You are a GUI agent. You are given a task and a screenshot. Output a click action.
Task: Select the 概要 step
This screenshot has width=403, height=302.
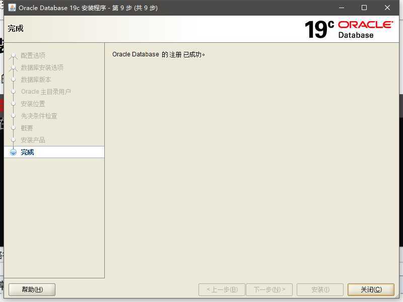[x=27, y=128]
